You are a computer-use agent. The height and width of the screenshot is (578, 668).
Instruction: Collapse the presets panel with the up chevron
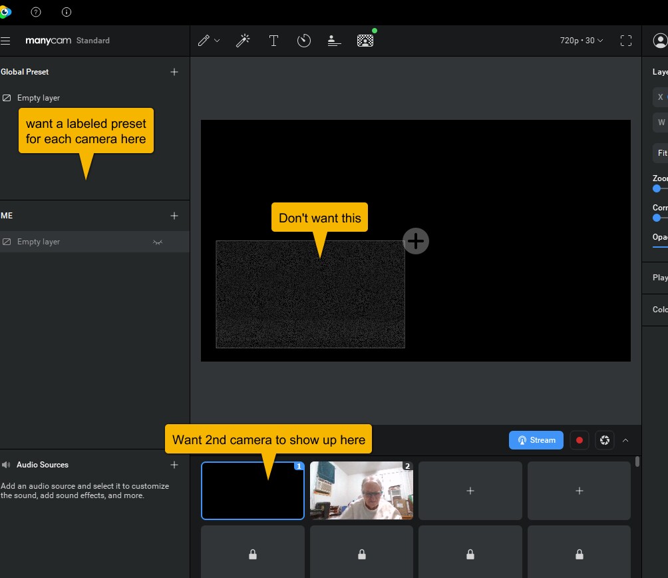[x=625, y=440]
